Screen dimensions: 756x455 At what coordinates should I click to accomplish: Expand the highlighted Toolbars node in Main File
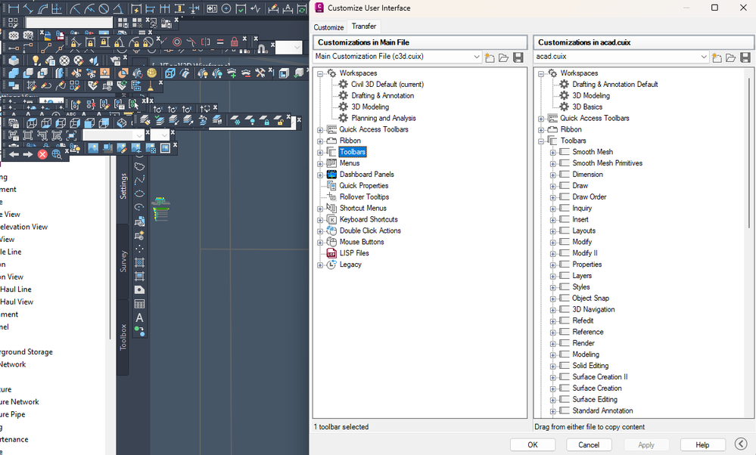click(320, 153)
